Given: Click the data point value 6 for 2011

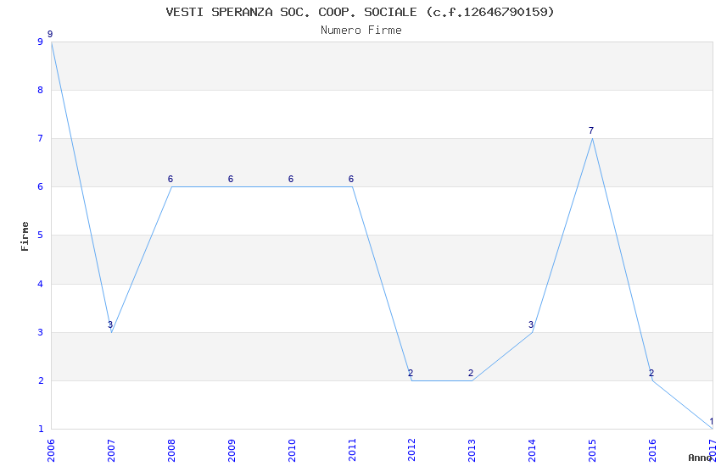Looking at the screenshot, I should pyautogui.click(x=351, y=179).
